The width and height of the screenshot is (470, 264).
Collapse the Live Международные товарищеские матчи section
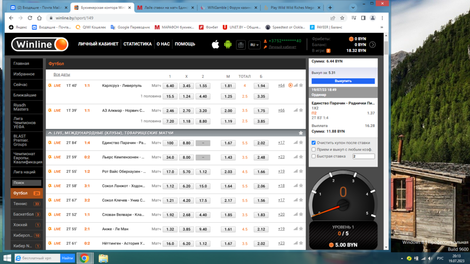(50, 133)
